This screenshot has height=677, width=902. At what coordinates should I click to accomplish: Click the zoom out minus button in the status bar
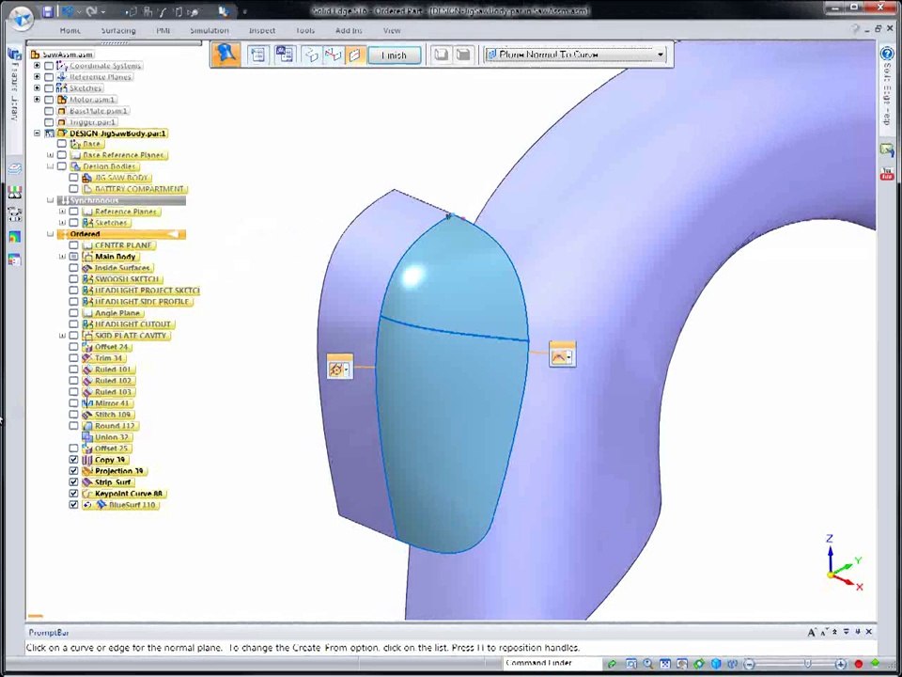point(749,664)
